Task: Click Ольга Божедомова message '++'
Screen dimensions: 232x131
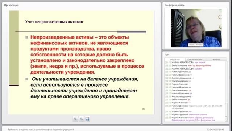Action: (190, 81)
